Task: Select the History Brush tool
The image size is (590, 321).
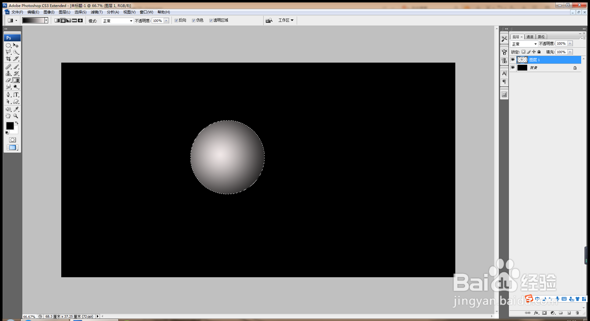Action: 16,73
